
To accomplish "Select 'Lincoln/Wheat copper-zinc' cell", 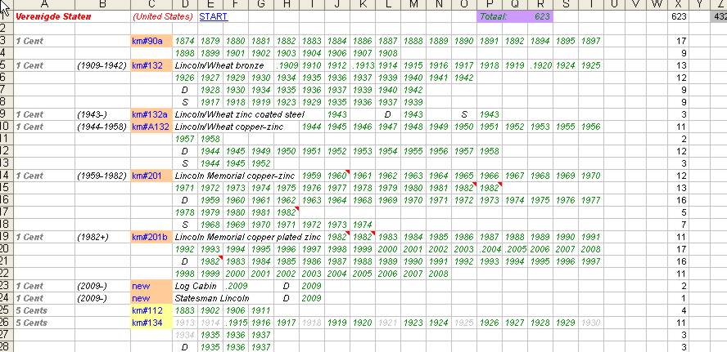I will 229,127.
